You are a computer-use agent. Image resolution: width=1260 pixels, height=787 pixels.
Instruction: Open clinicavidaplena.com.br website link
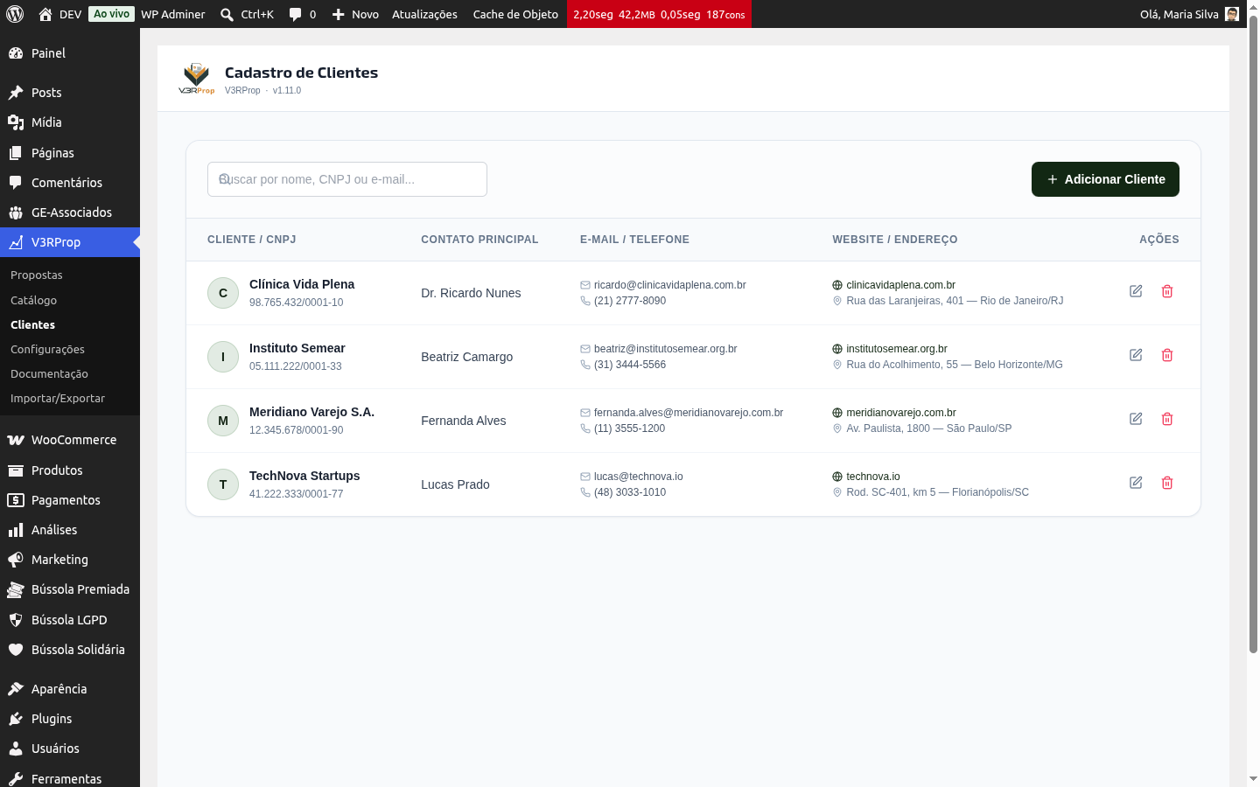(x=900, y=285)
